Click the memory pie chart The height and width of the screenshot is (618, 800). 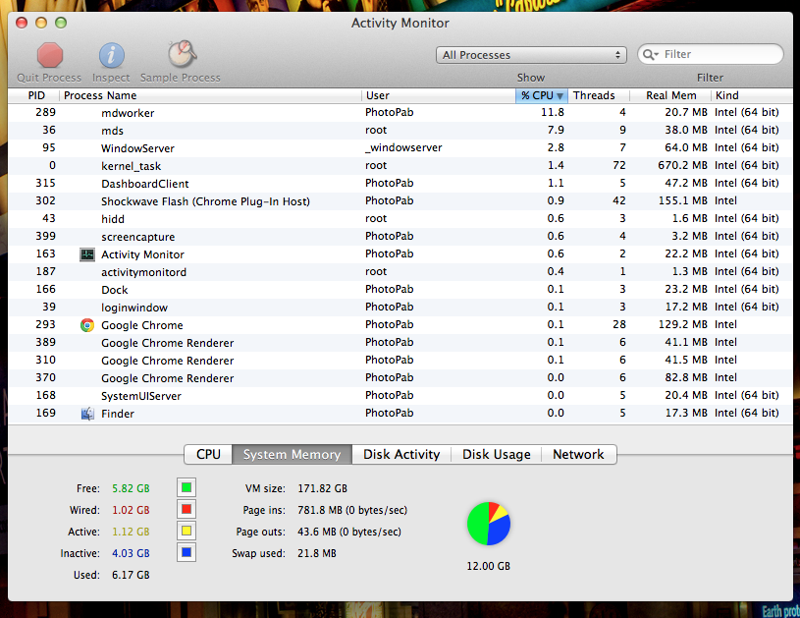(489, 524)
